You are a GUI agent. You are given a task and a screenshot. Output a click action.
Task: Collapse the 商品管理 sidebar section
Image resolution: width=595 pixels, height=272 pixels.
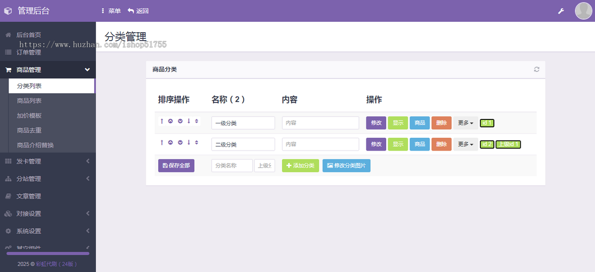tap(48, 70)
